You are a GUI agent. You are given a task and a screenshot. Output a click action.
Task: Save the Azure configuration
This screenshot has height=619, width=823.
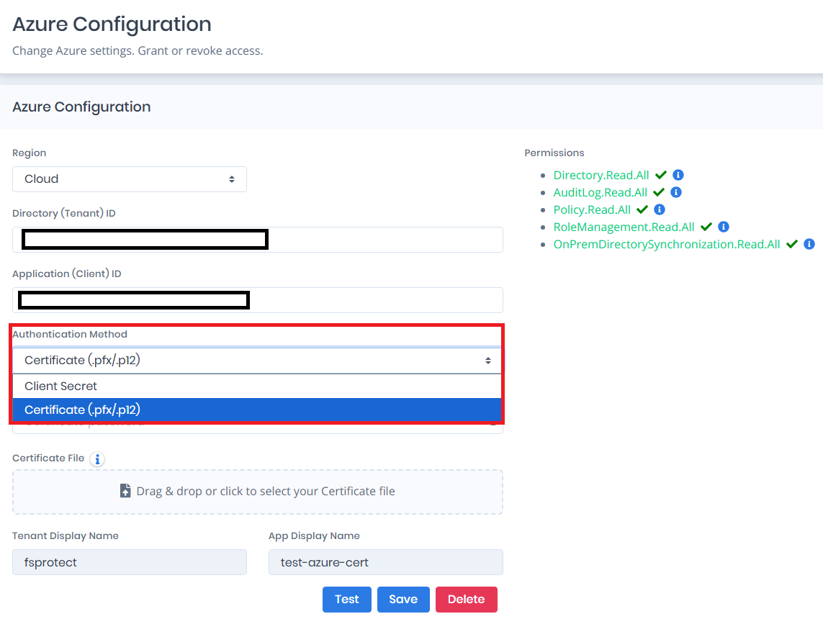click(x=403, y=599)
